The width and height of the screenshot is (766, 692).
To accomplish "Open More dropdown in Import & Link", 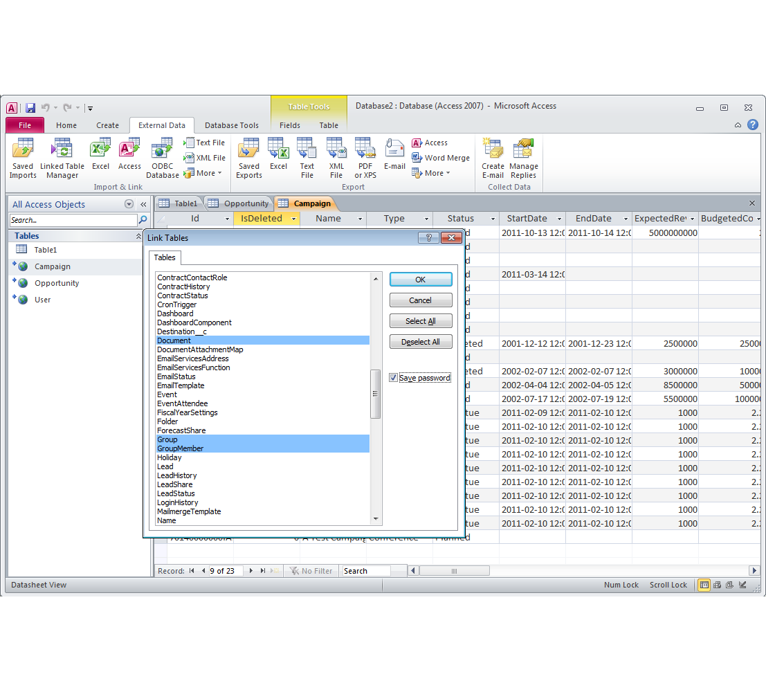I will point(203,173).
